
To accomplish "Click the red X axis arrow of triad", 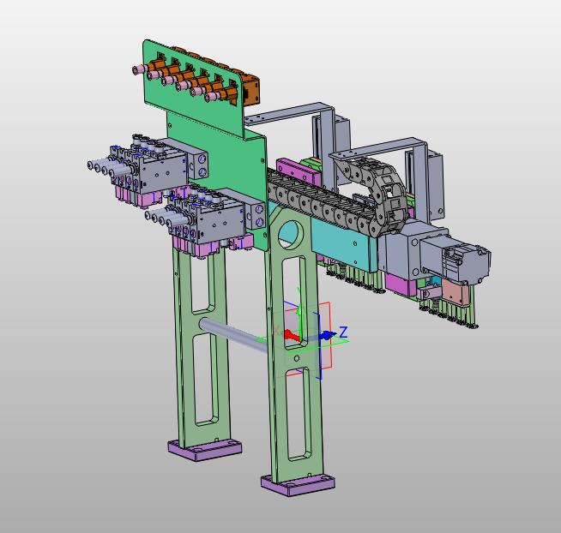I will tap(293, 335).
